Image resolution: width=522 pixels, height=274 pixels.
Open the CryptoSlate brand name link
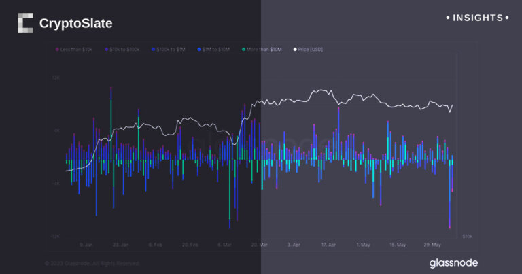76,23
